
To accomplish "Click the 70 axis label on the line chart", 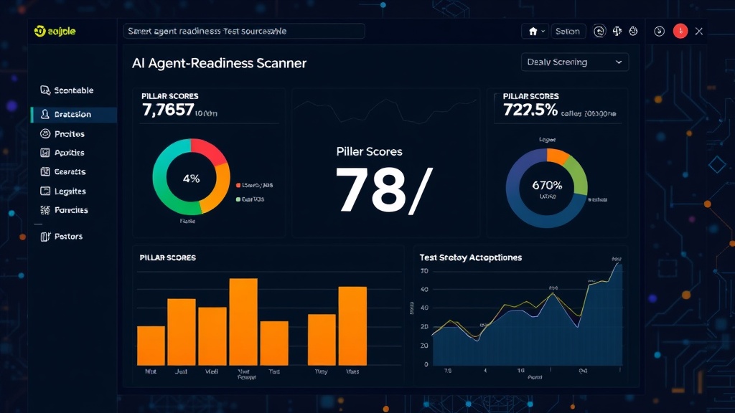I will point(425,271).
